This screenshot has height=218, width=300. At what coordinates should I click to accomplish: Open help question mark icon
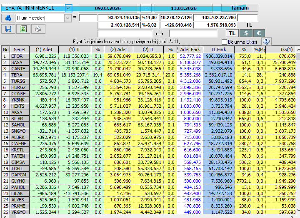pyautogui.click(x=266, y=42)
